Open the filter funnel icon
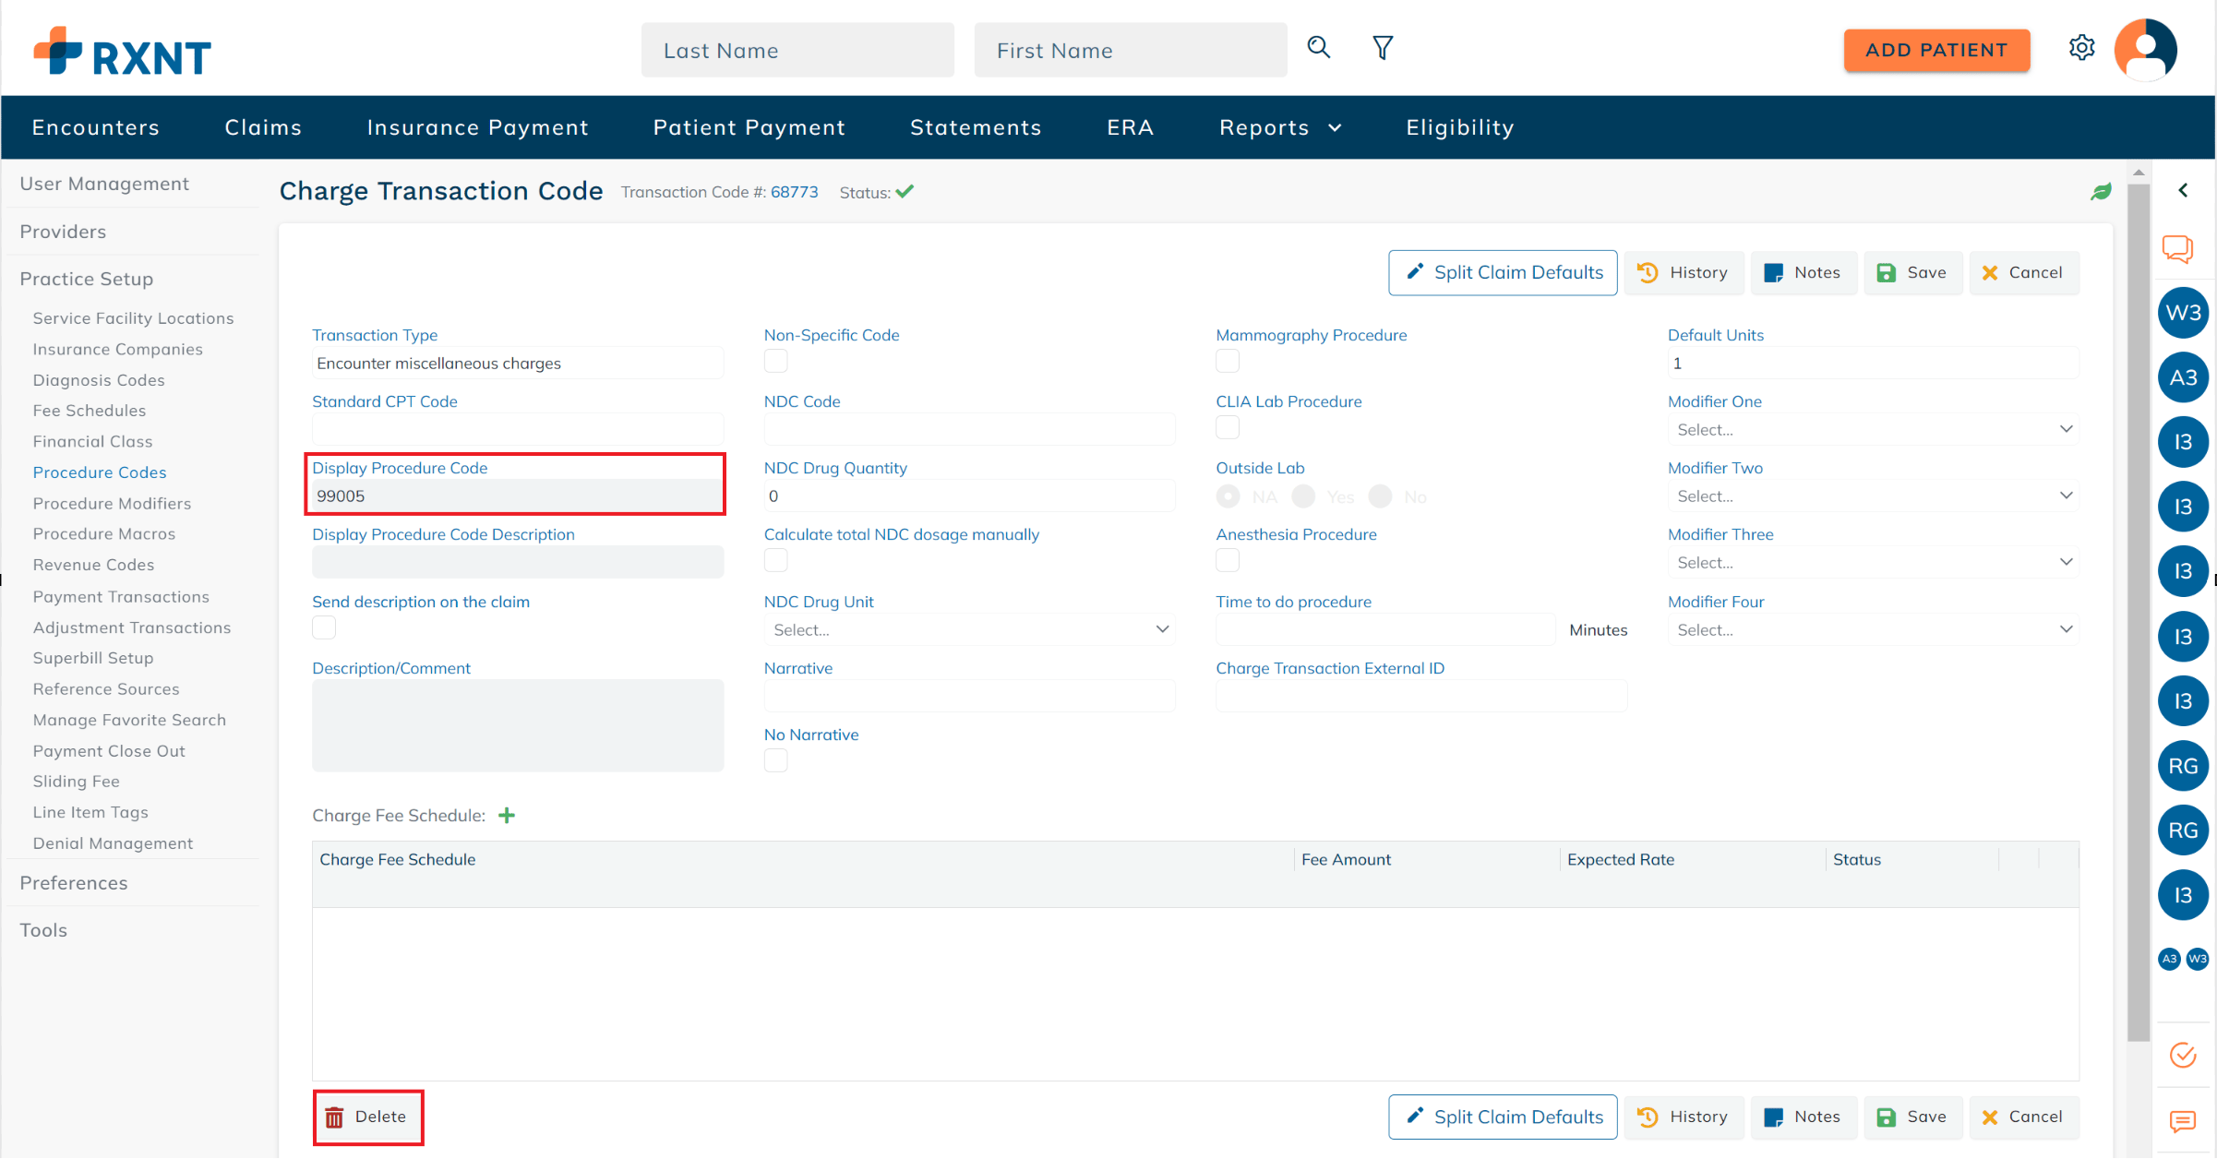The image size is (2217, 1159). [x=1382, y=48]
